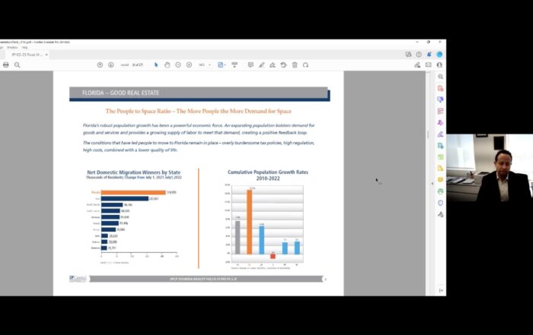Open the Find text magnifier tool

pyautogui.click(x=17, y=65)
